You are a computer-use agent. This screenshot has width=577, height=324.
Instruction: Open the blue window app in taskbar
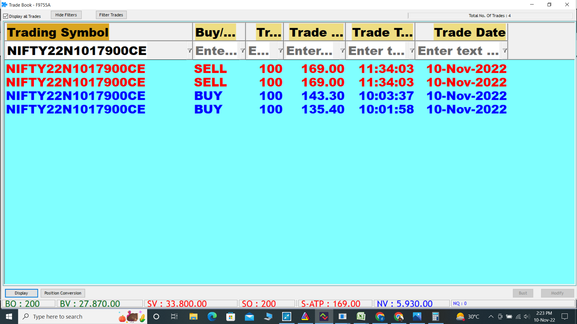pos(342,316)
